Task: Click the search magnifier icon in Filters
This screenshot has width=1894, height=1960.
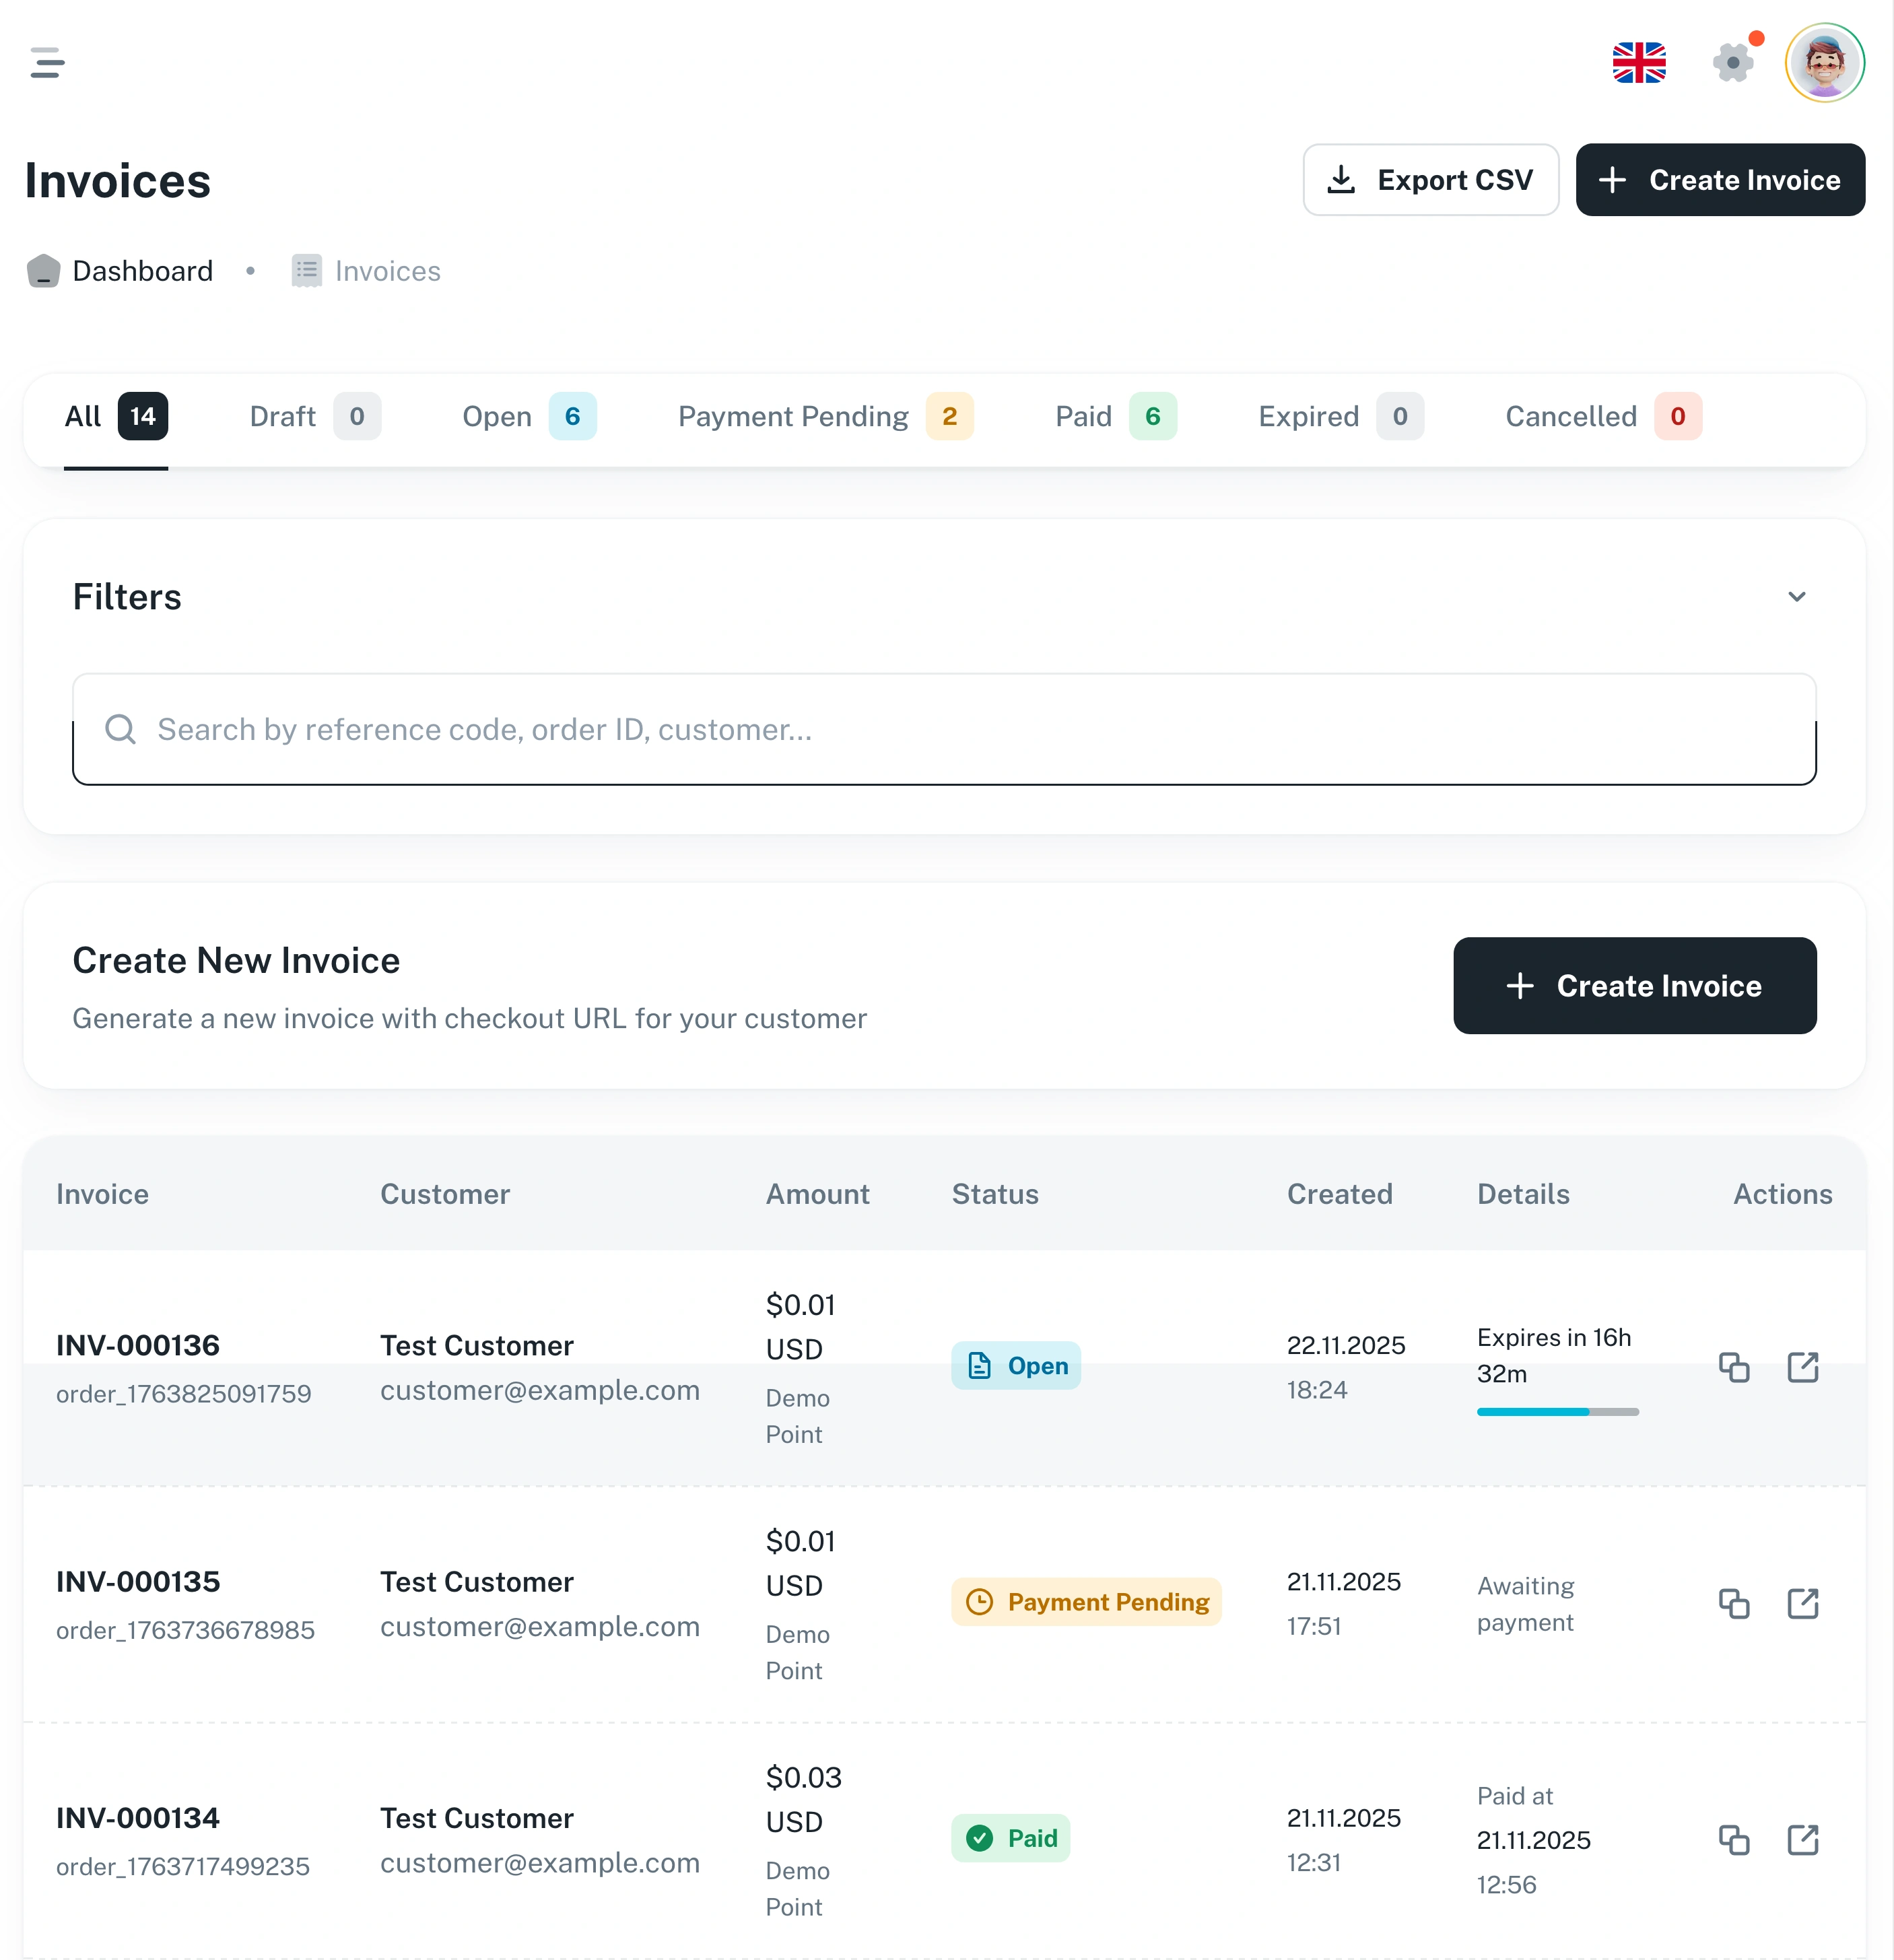Action: click(121, 729)
